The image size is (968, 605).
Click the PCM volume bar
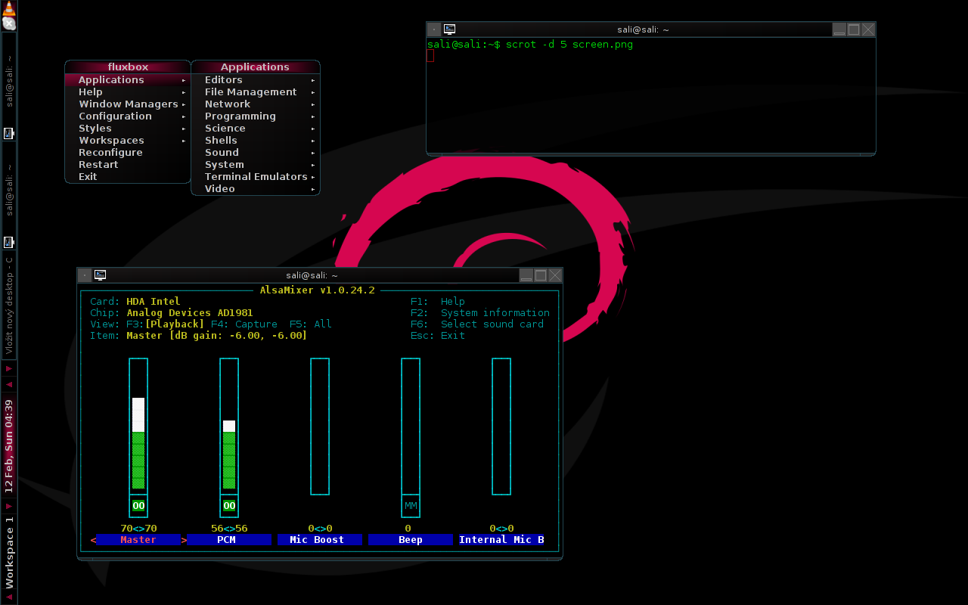coord(229,427)
